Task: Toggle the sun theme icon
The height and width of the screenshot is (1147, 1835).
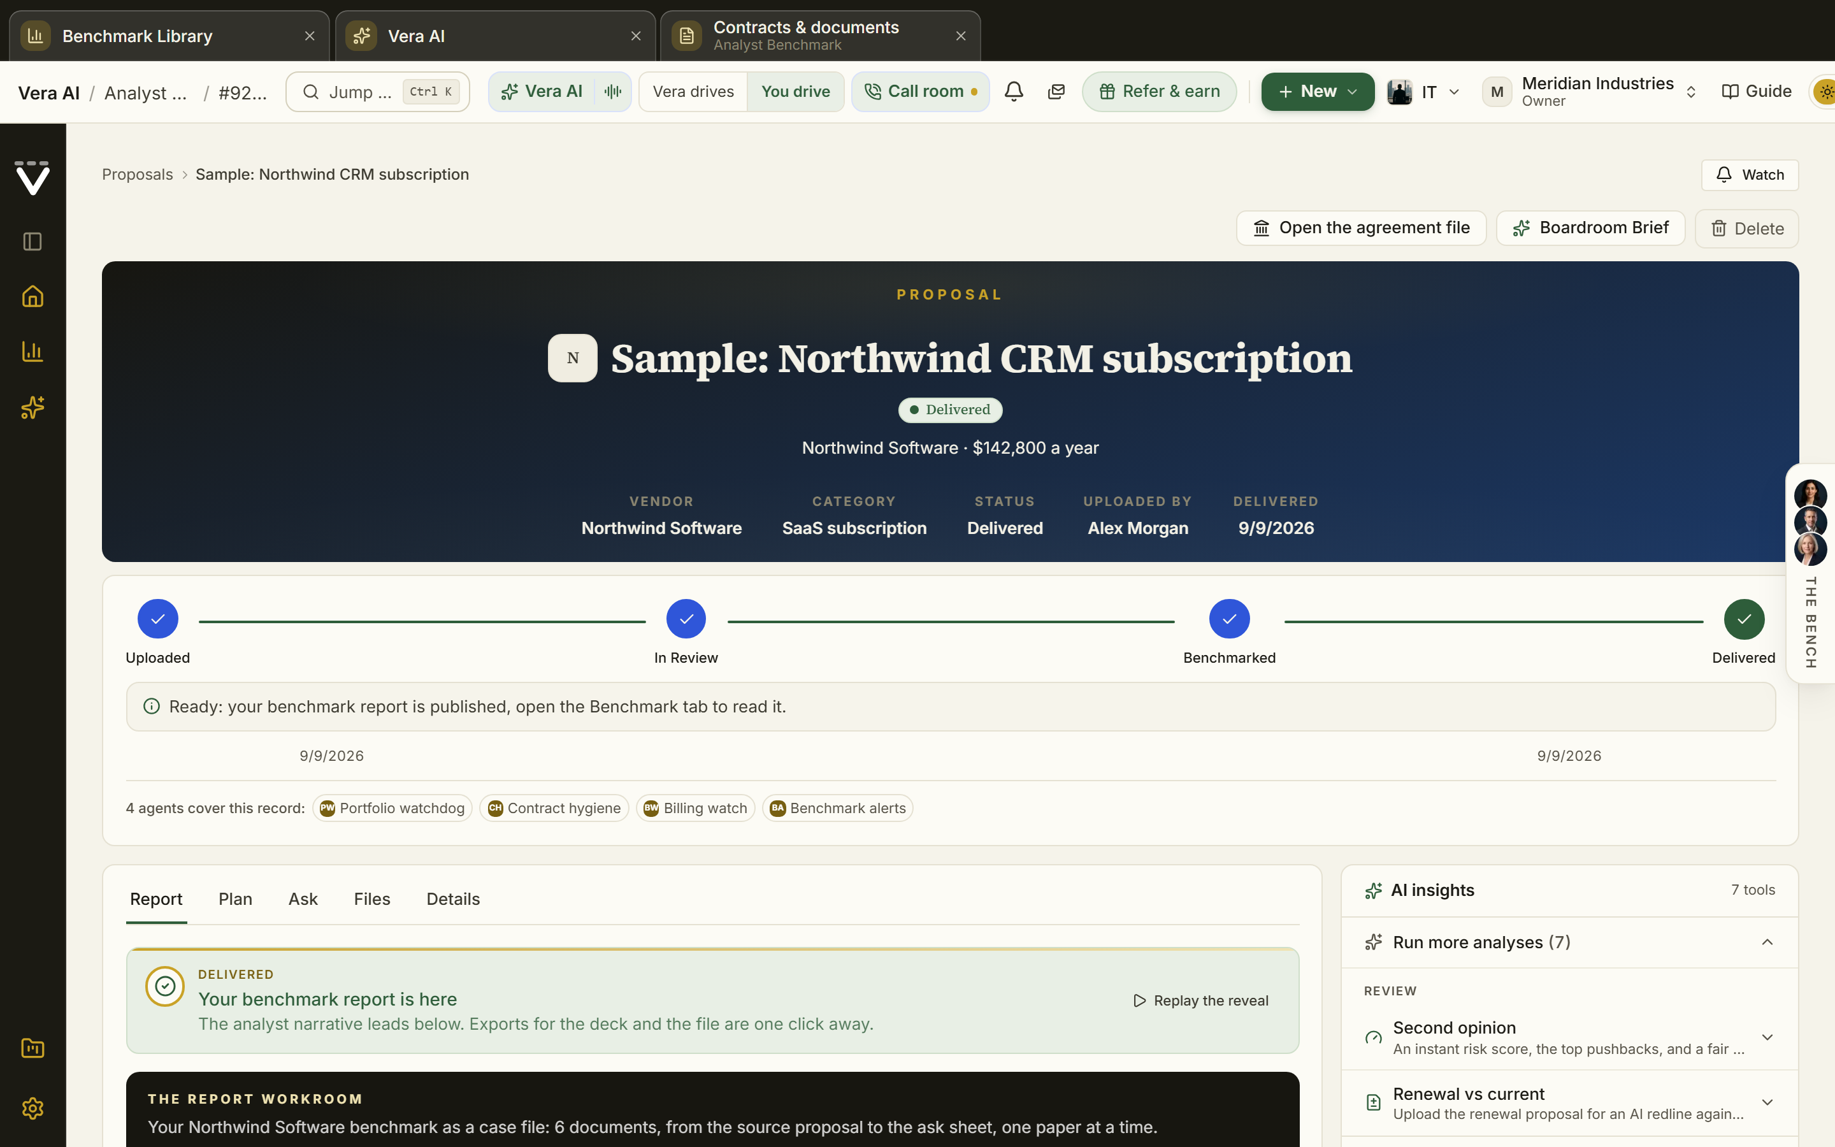Action: point(1825,92)
